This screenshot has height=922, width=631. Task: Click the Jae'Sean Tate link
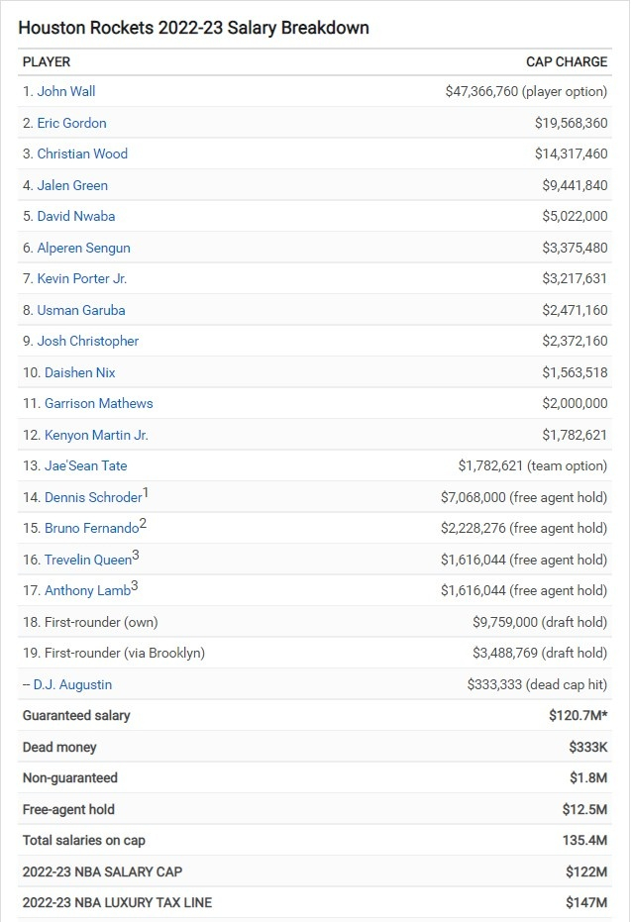pos(86,465)
